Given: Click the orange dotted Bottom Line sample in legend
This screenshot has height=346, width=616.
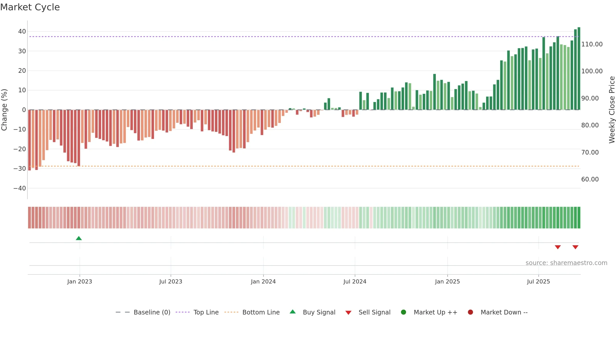Looking at the screenshot, I should 231,312.
